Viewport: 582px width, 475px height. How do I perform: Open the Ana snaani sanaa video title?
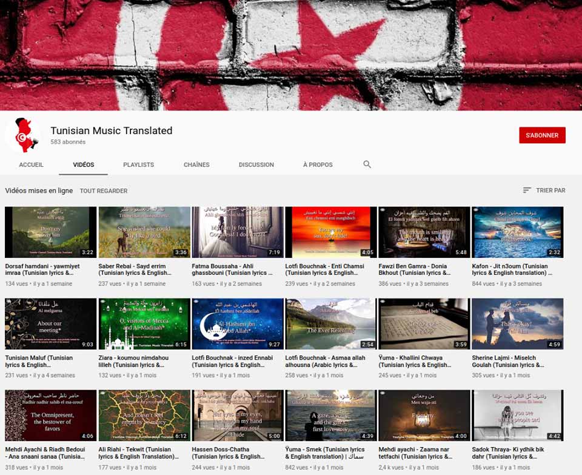click(45, 453)
